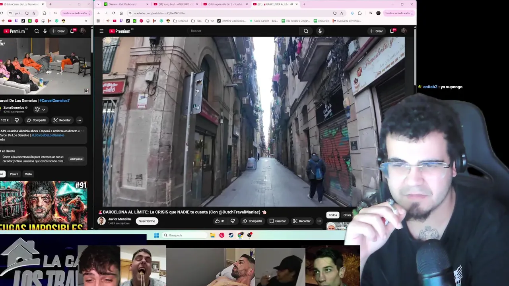Click the microphone icon in left YouTube window
The height and width of the screenshot is (286, 509).
45,31
